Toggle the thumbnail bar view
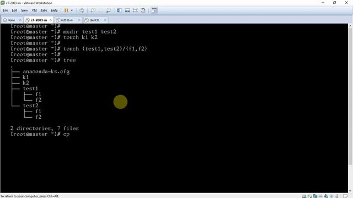Image resolution: width=353 pixels, height=198 pixels. point(127,10)
